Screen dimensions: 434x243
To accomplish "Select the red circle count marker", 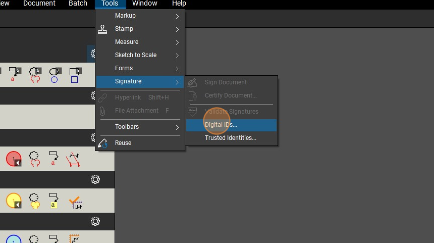I will click(x=14, y=159).
